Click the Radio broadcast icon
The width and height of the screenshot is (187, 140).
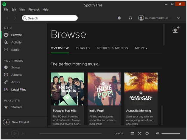pos(6,50)
